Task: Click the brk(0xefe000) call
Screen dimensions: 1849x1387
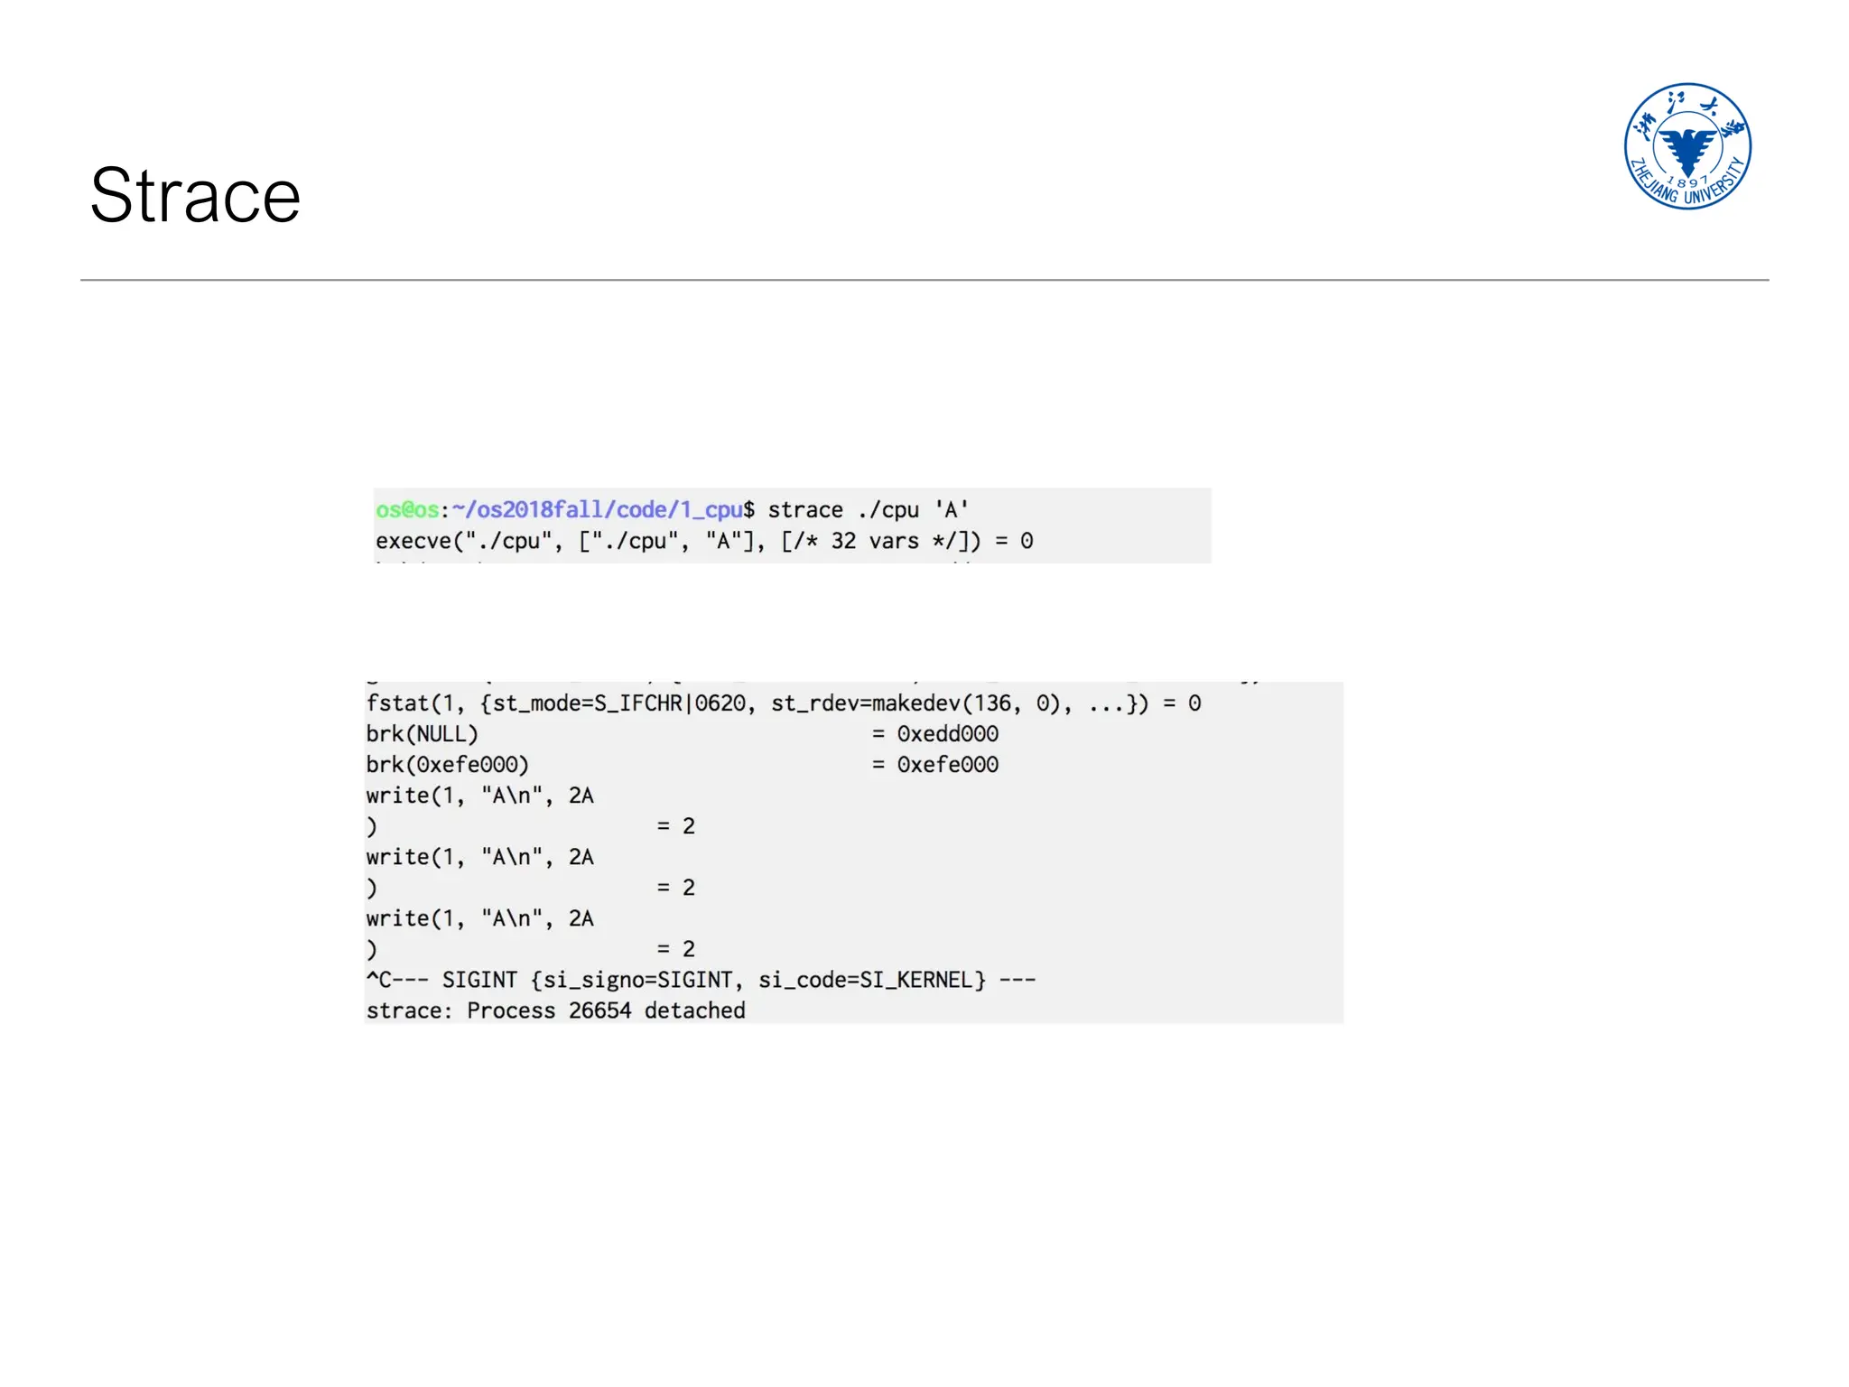Action: 447,765
